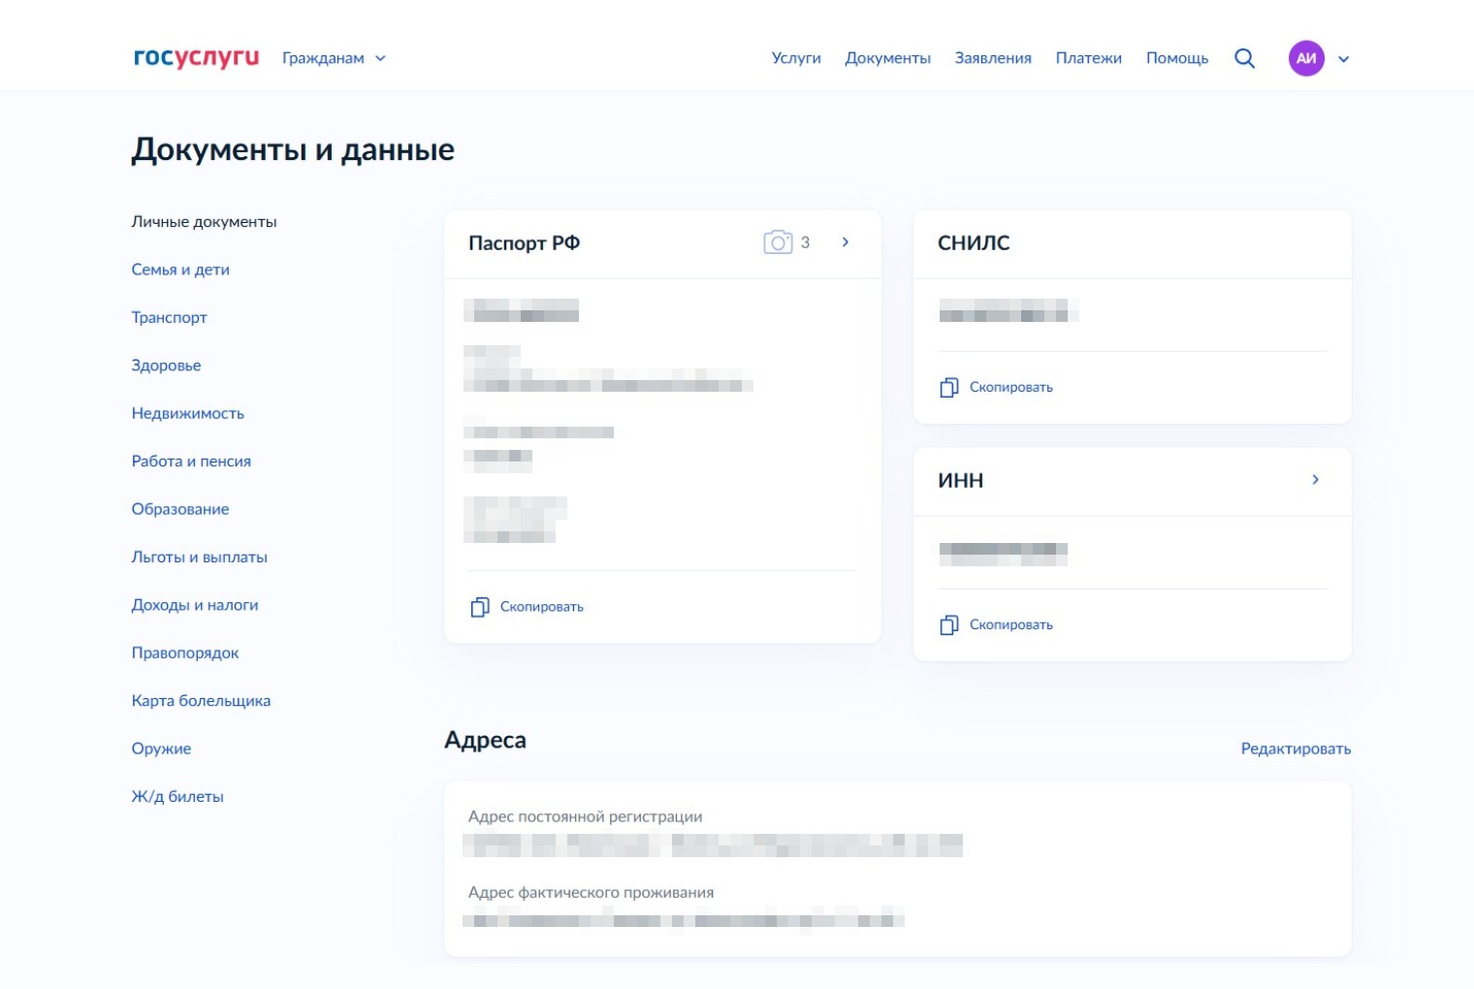
Task: Go to Услуги in top menu
Action: click(796, 58)
